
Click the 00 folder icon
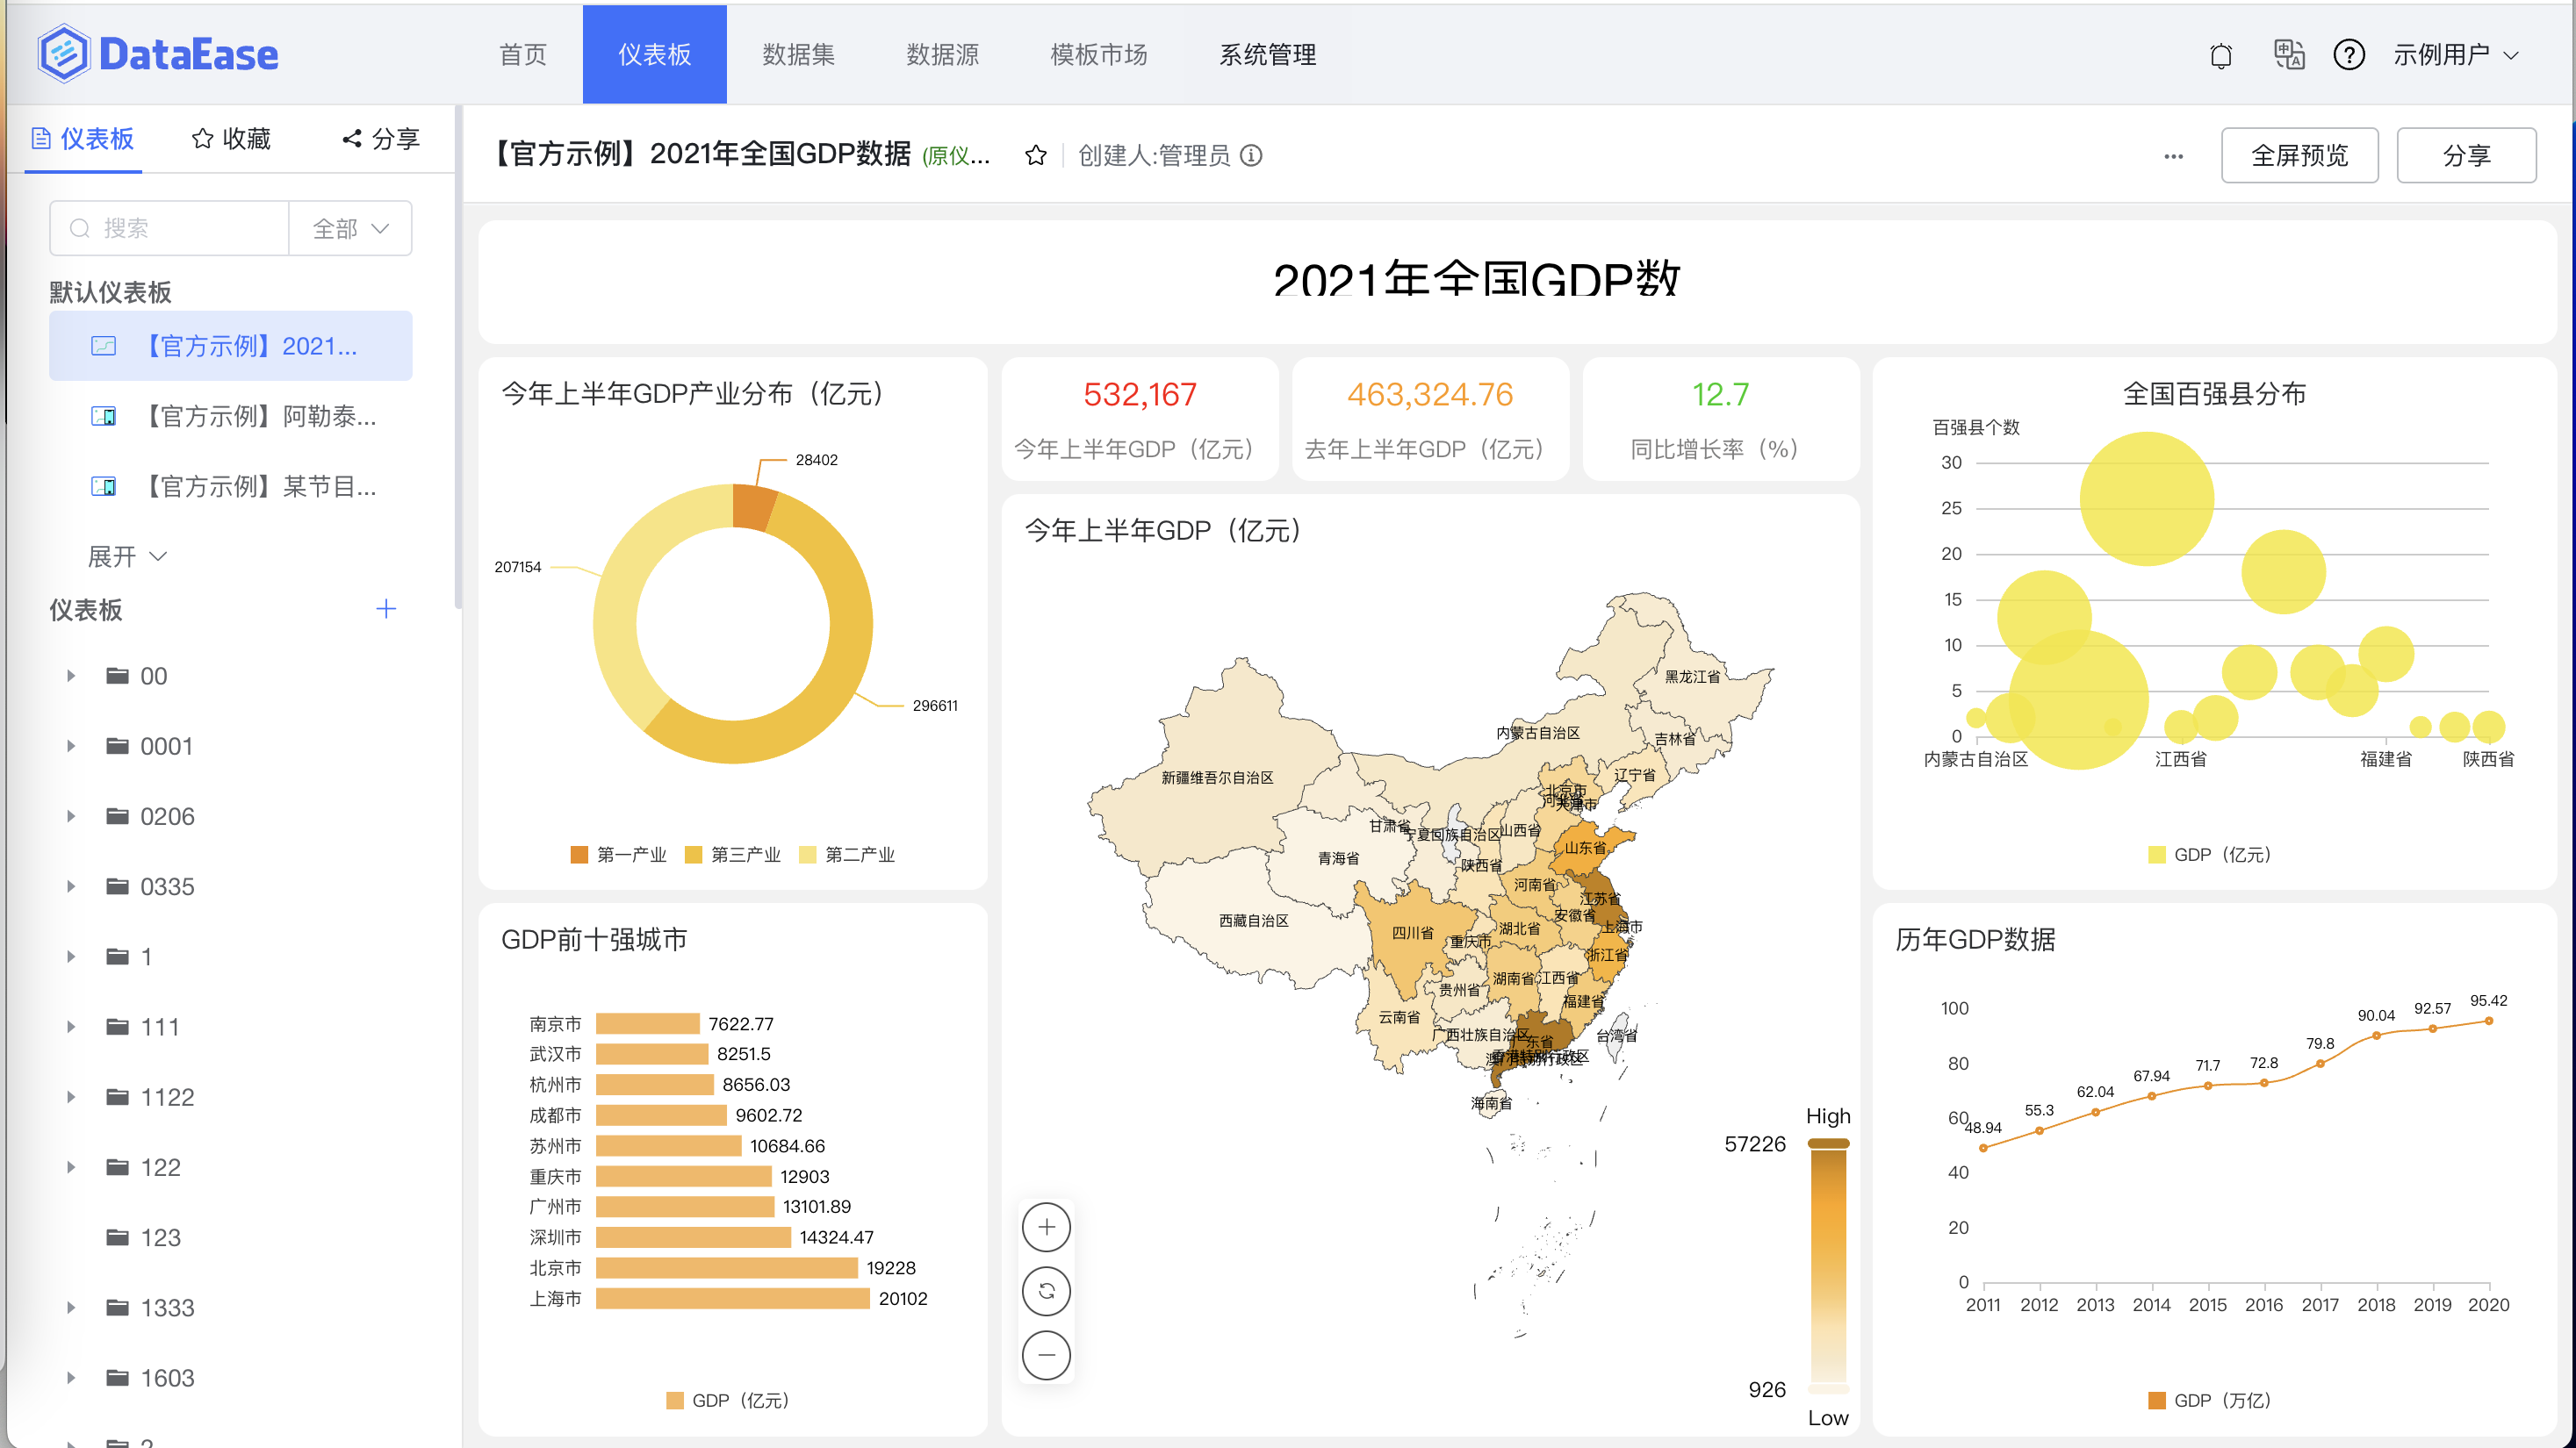point(118,676)
